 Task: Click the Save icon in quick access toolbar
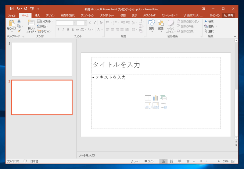pos(12,9)
